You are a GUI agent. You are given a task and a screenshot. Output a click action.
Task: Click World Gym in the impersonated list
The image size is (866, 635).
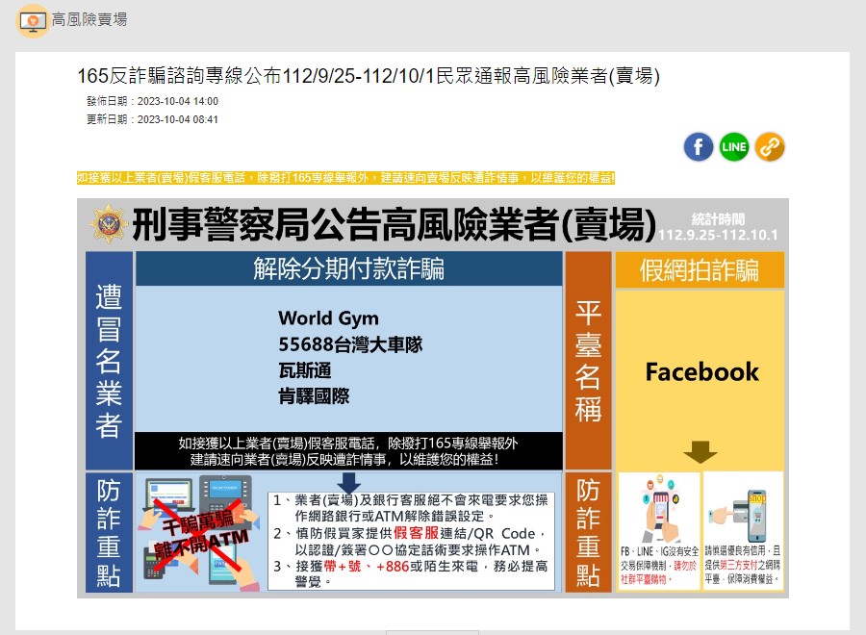click(328, 318)
